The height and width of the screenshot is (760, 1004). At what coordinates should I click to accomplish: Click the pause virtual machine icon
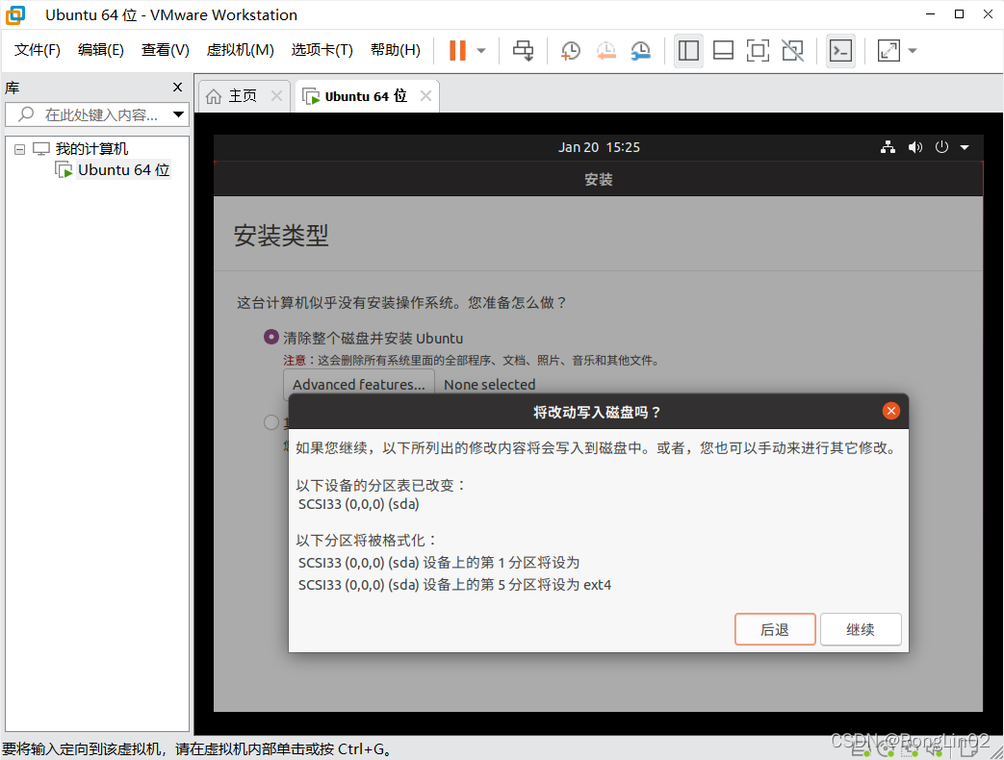tap(457, 51)
